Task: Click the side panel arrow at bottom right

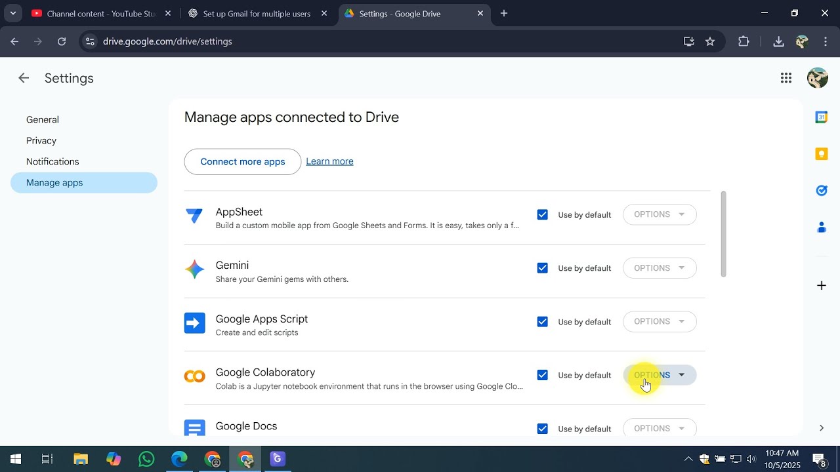Action: click(x=822, y=428)
